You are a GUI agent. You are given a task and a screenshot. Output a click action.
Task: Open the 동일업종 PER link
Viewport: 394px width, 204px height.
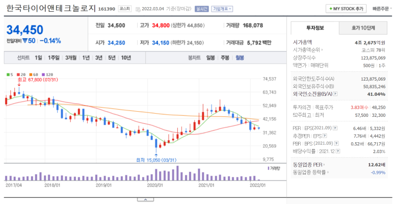click(x=308, y=165)
